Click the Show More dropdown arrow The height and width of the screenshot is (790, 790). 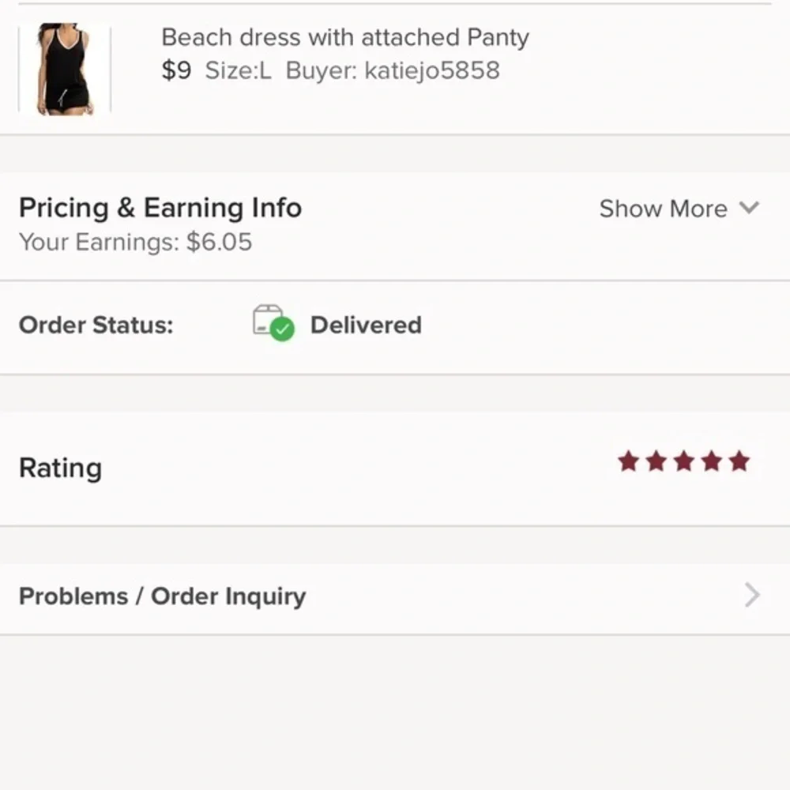point(749,209)
